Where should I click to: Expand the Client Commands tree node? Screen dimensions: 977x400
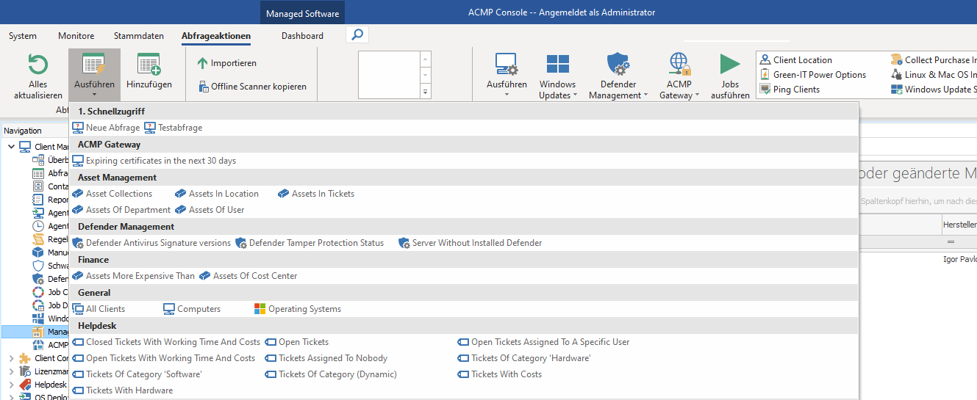point(11,358)
